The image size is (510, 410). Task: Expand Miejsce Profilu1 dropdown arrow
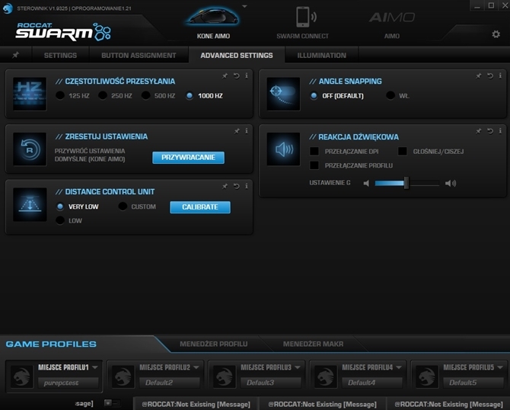94,367
